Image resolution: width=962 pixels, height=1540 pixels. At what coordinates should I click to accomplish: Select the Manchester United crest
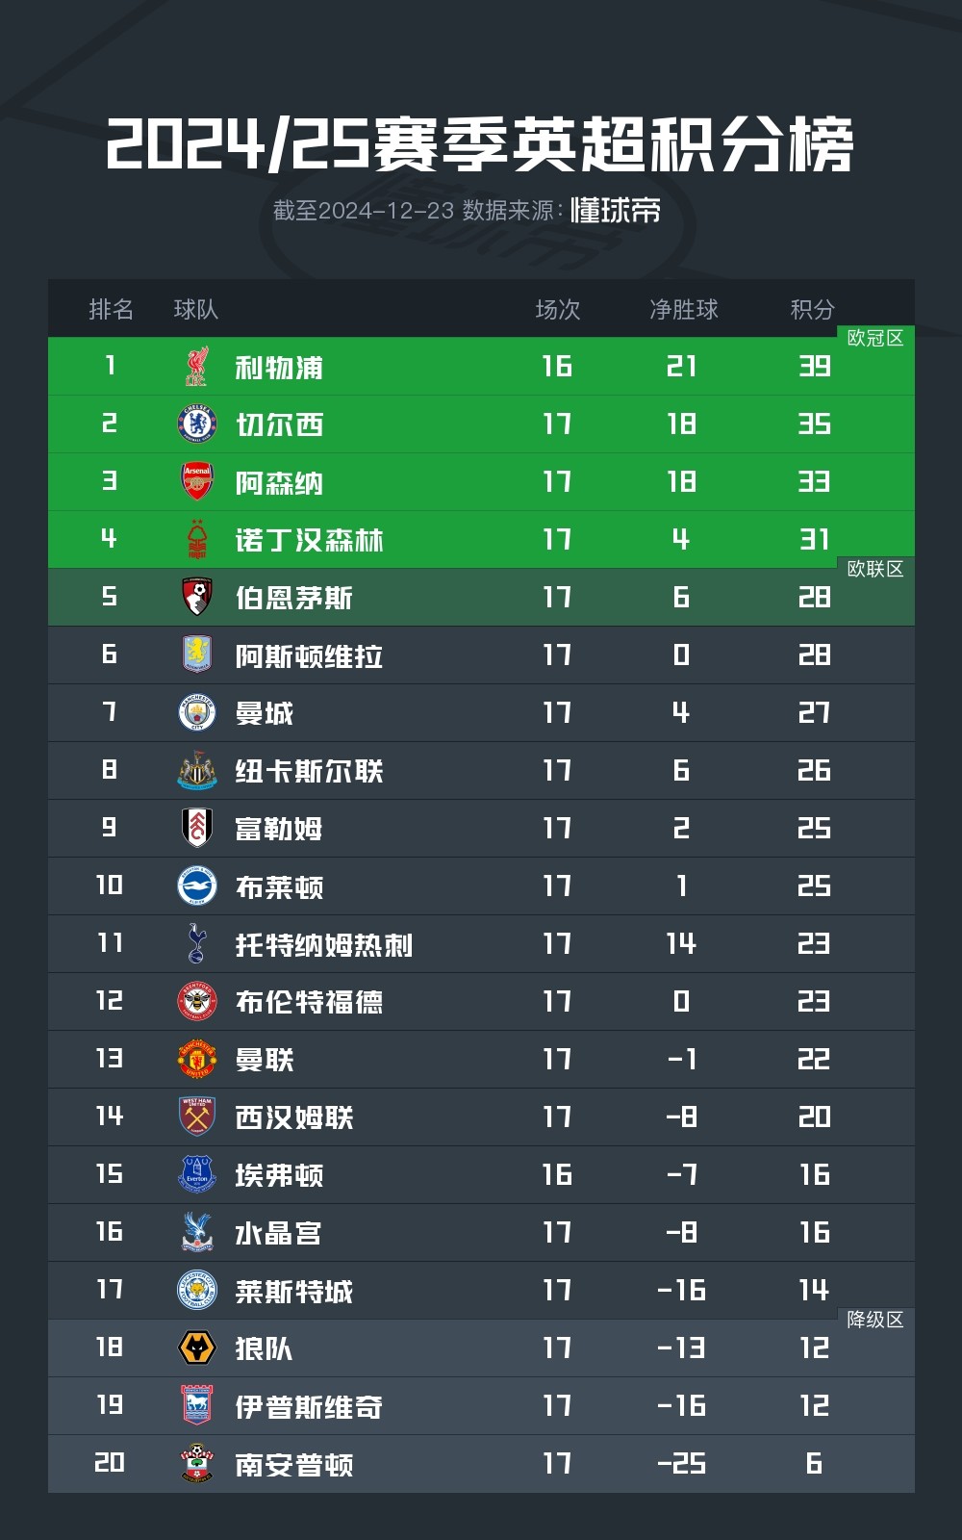click(x=197, y=1060)
